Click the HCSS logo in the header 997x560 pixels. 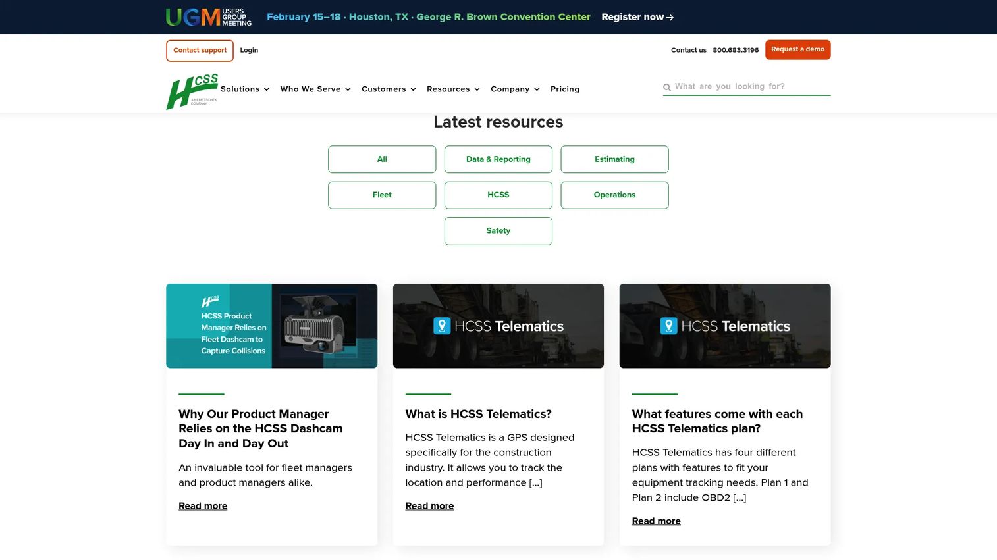tap(192, 91)
